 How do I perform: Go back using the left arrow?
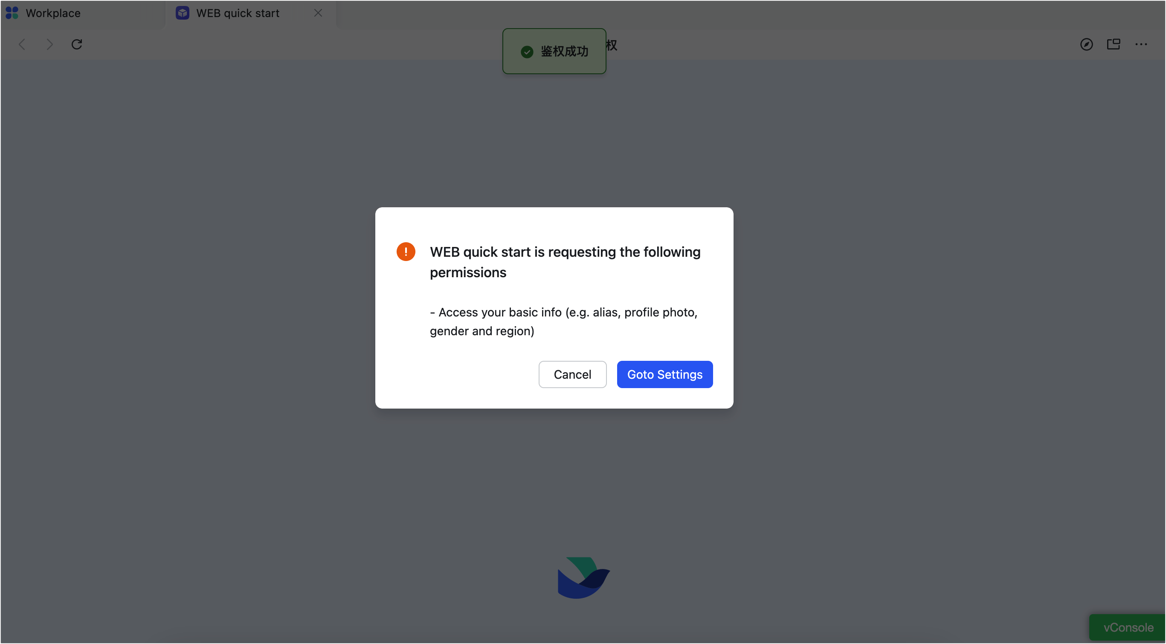click(x=22, y=44)
